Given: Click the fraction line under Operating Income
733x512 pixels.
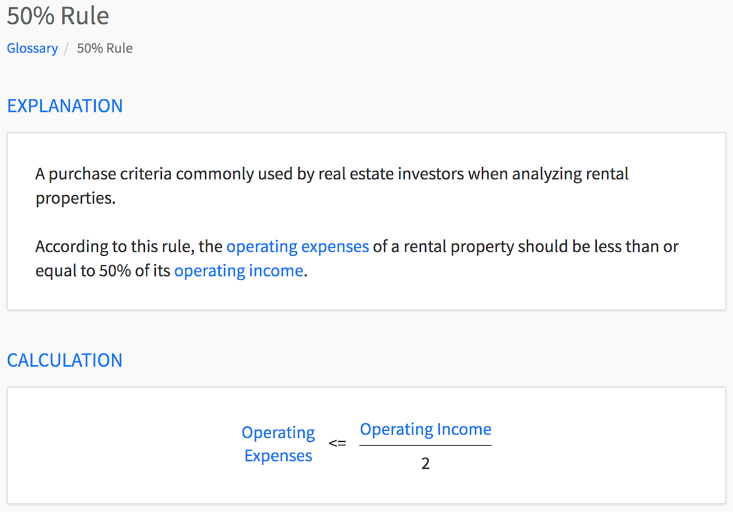Looking at the screenshot, I should point(425,445).
